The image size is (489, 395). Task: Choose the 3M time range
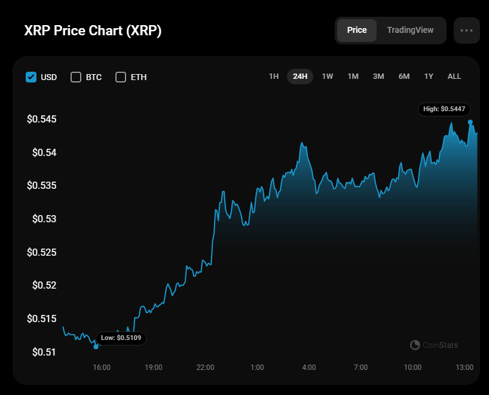coord(378,76)
